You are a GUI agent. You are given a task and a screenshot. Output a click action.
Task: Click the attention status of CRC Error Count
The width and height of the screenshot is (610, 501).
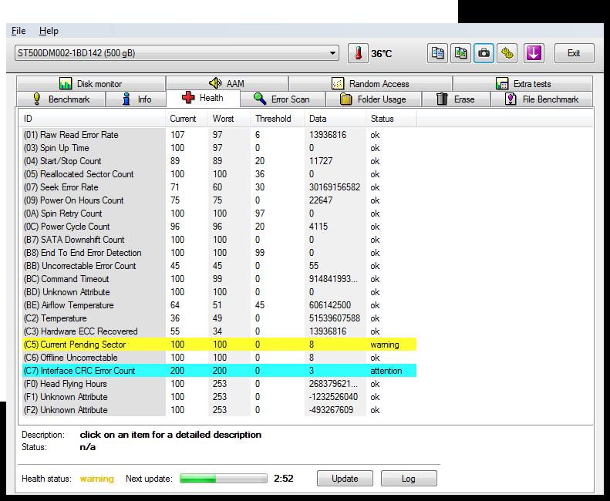(x=386, y=371)
